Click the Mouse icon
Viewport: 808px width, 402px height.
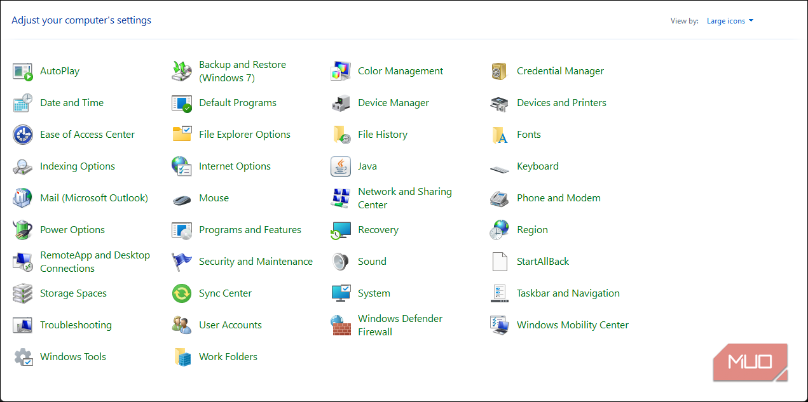pos(182,199)
